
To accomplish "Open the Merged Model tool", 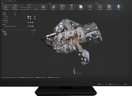I will click(109, 7).
